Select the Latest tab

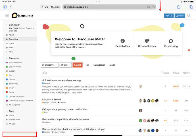[78, 65]
